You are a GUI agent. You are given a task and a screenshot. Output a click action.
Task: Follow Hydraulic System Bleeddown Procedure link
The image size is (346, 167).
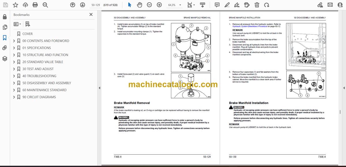point(250,26)
